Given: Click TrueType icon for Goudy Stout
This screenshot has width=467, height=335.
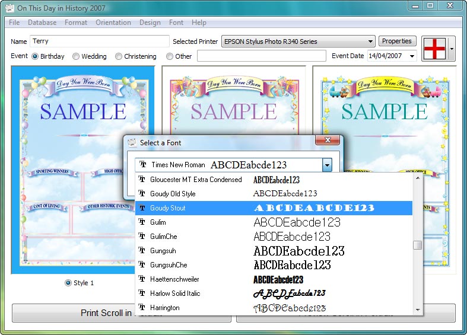Looking at the screenshot, I should [x=142, y=208].
